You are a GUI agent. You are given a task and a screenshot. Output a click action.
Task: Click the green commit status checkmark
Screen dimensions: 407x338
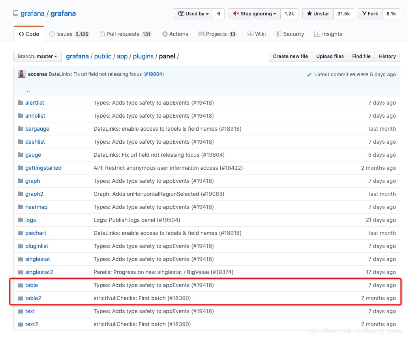point(309,75)
